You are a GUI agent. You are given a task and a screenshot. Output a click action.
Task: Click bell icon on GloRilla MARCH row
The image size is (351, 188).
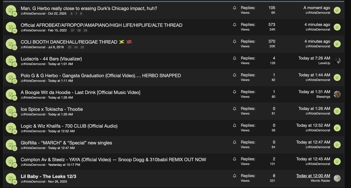(234, 142)
